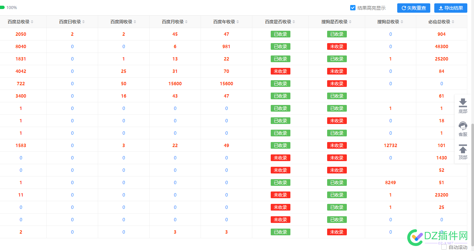Click the 23200 Bing total value
Image resolution: width=474 pixels, height=251 pixels.
(x=442, y=195)
